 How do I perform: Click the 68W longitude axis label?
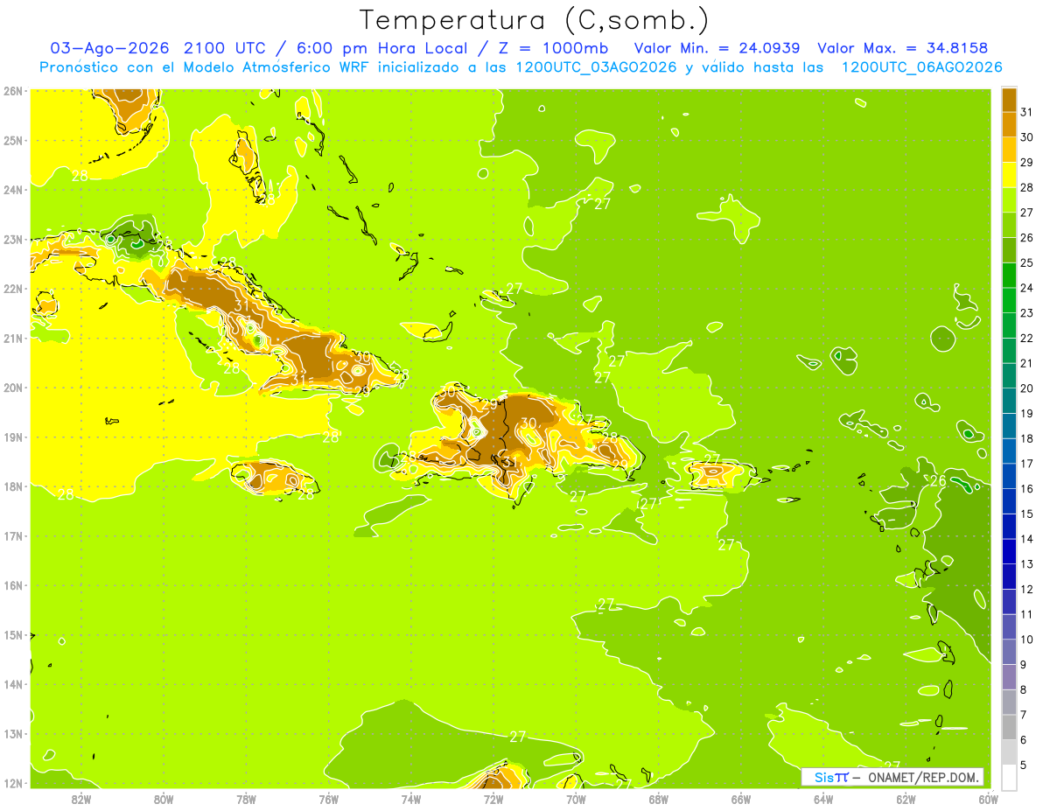point(658,799)
